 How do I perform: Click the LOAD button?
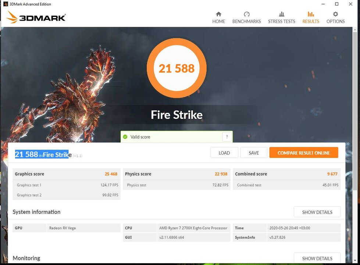(x=224, y=153)
